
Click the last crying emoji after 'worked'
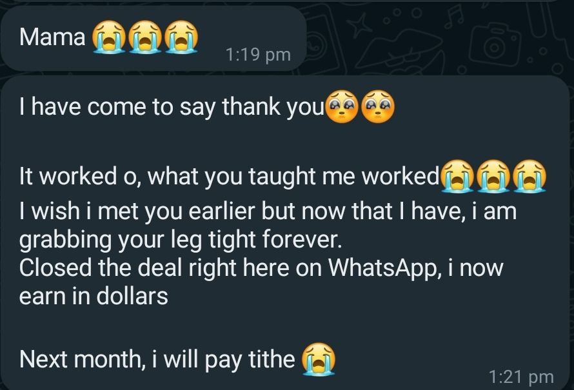click(529, 176)
